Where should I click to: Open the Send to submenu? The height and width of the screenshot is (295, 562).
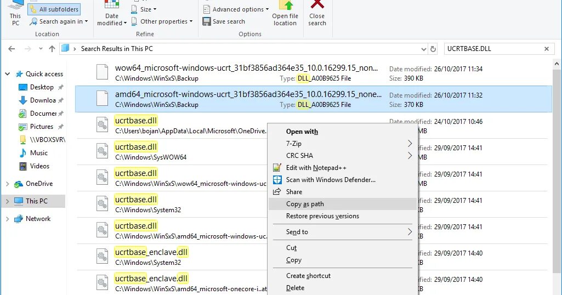(342, 232)
